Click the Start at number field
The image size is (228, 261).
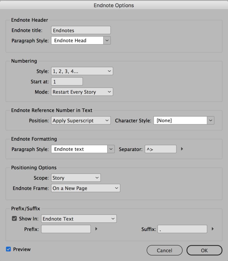coord(67,81)
